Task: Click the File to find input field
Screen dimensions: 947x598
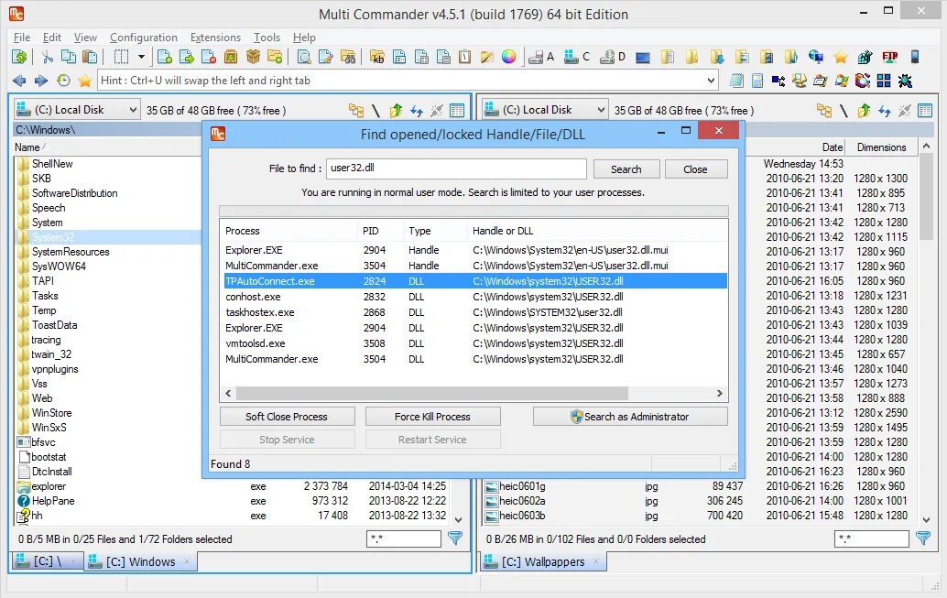Action: tap(456, 169)
